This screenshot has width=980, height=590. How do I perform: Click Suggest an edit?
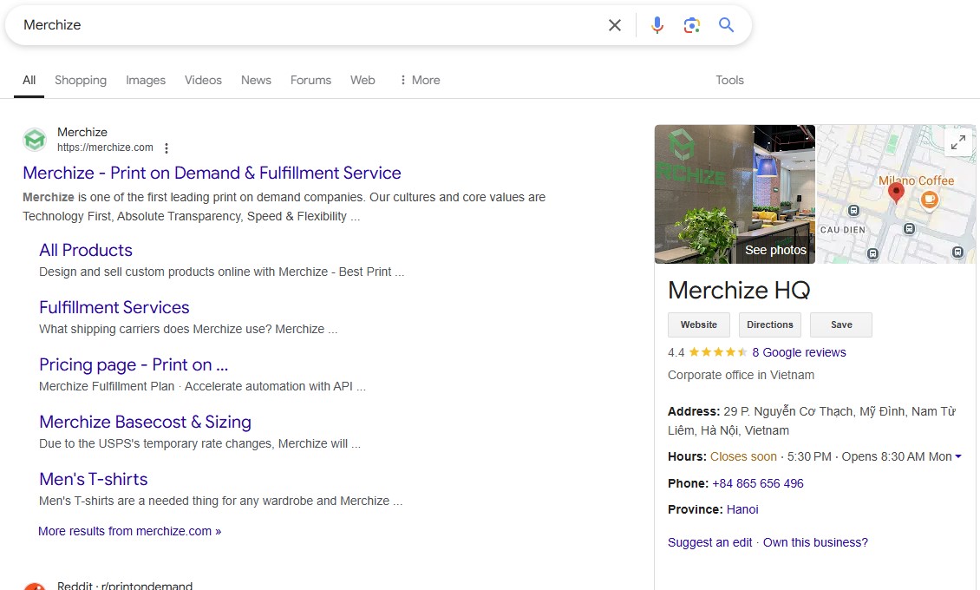710,542
